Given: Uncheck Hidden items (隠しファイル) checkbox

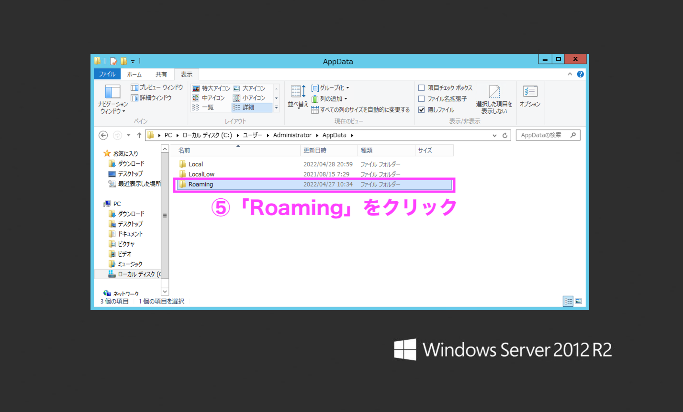Looking at the screenshot, I should [x=422, y=110].
